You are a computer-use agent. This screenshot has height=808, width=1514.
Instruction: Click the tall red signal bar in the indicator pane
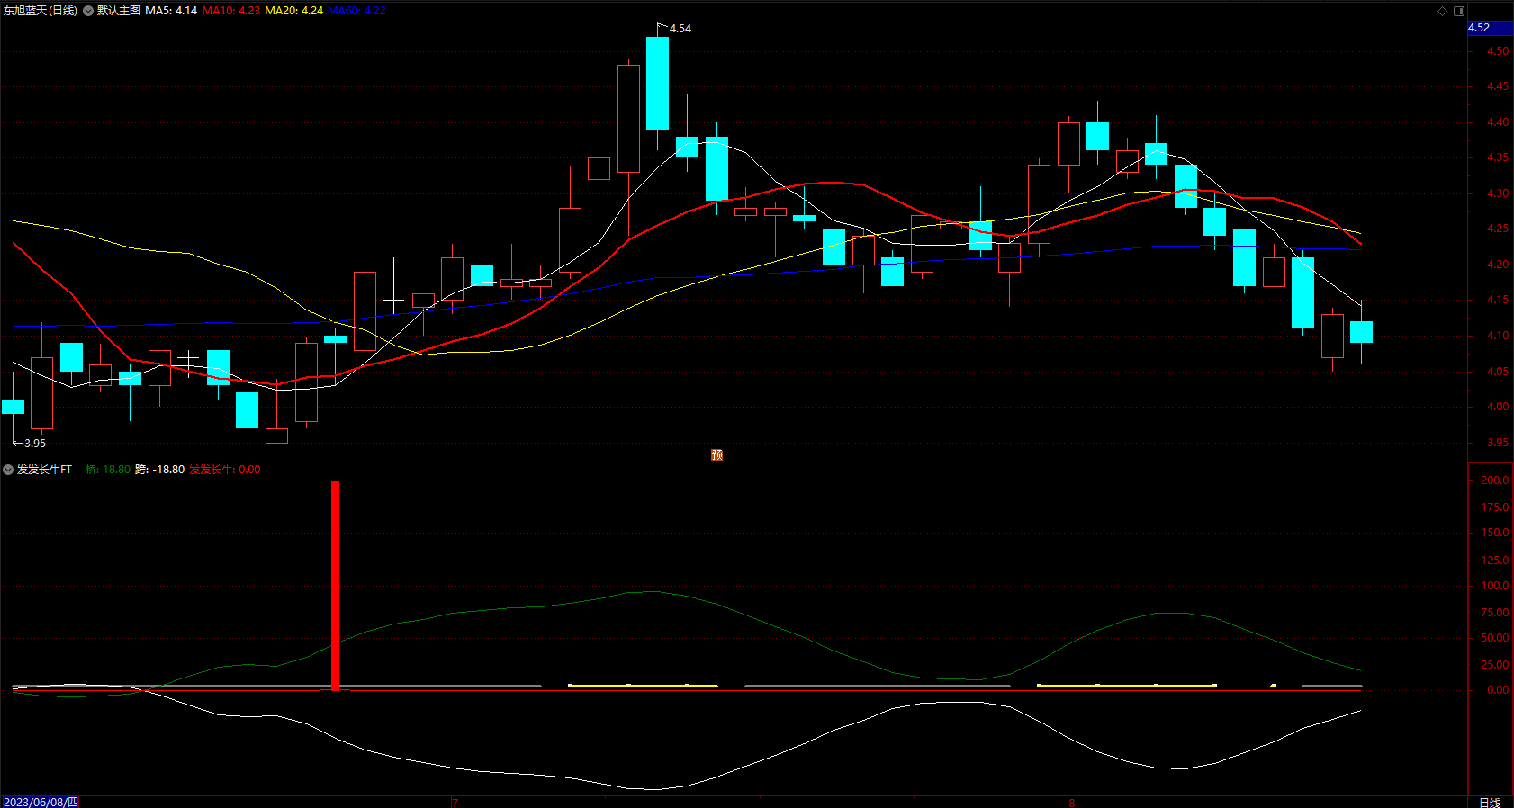[x=335, y=586]
